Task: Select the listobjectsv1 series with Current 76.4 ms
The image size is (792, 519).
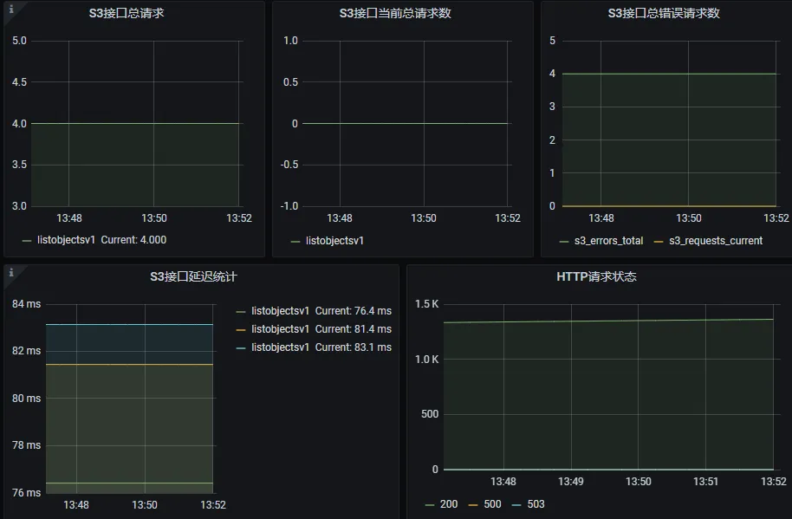Action: click(280, 311)
